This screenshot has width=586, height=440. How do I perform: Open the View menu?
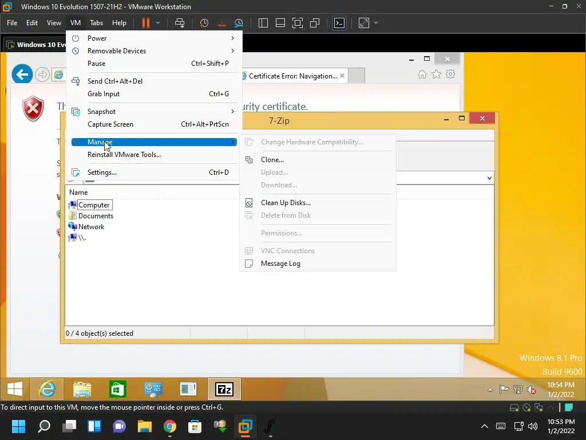[54, 23]
